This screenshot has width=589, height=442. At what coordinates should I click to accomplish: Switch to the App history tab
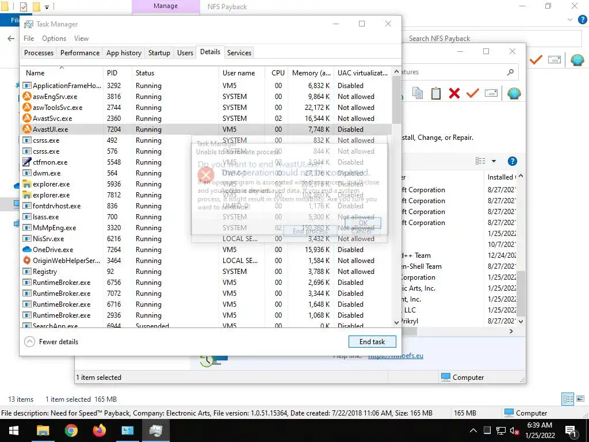pyautogui.click(x=124, y=52)
